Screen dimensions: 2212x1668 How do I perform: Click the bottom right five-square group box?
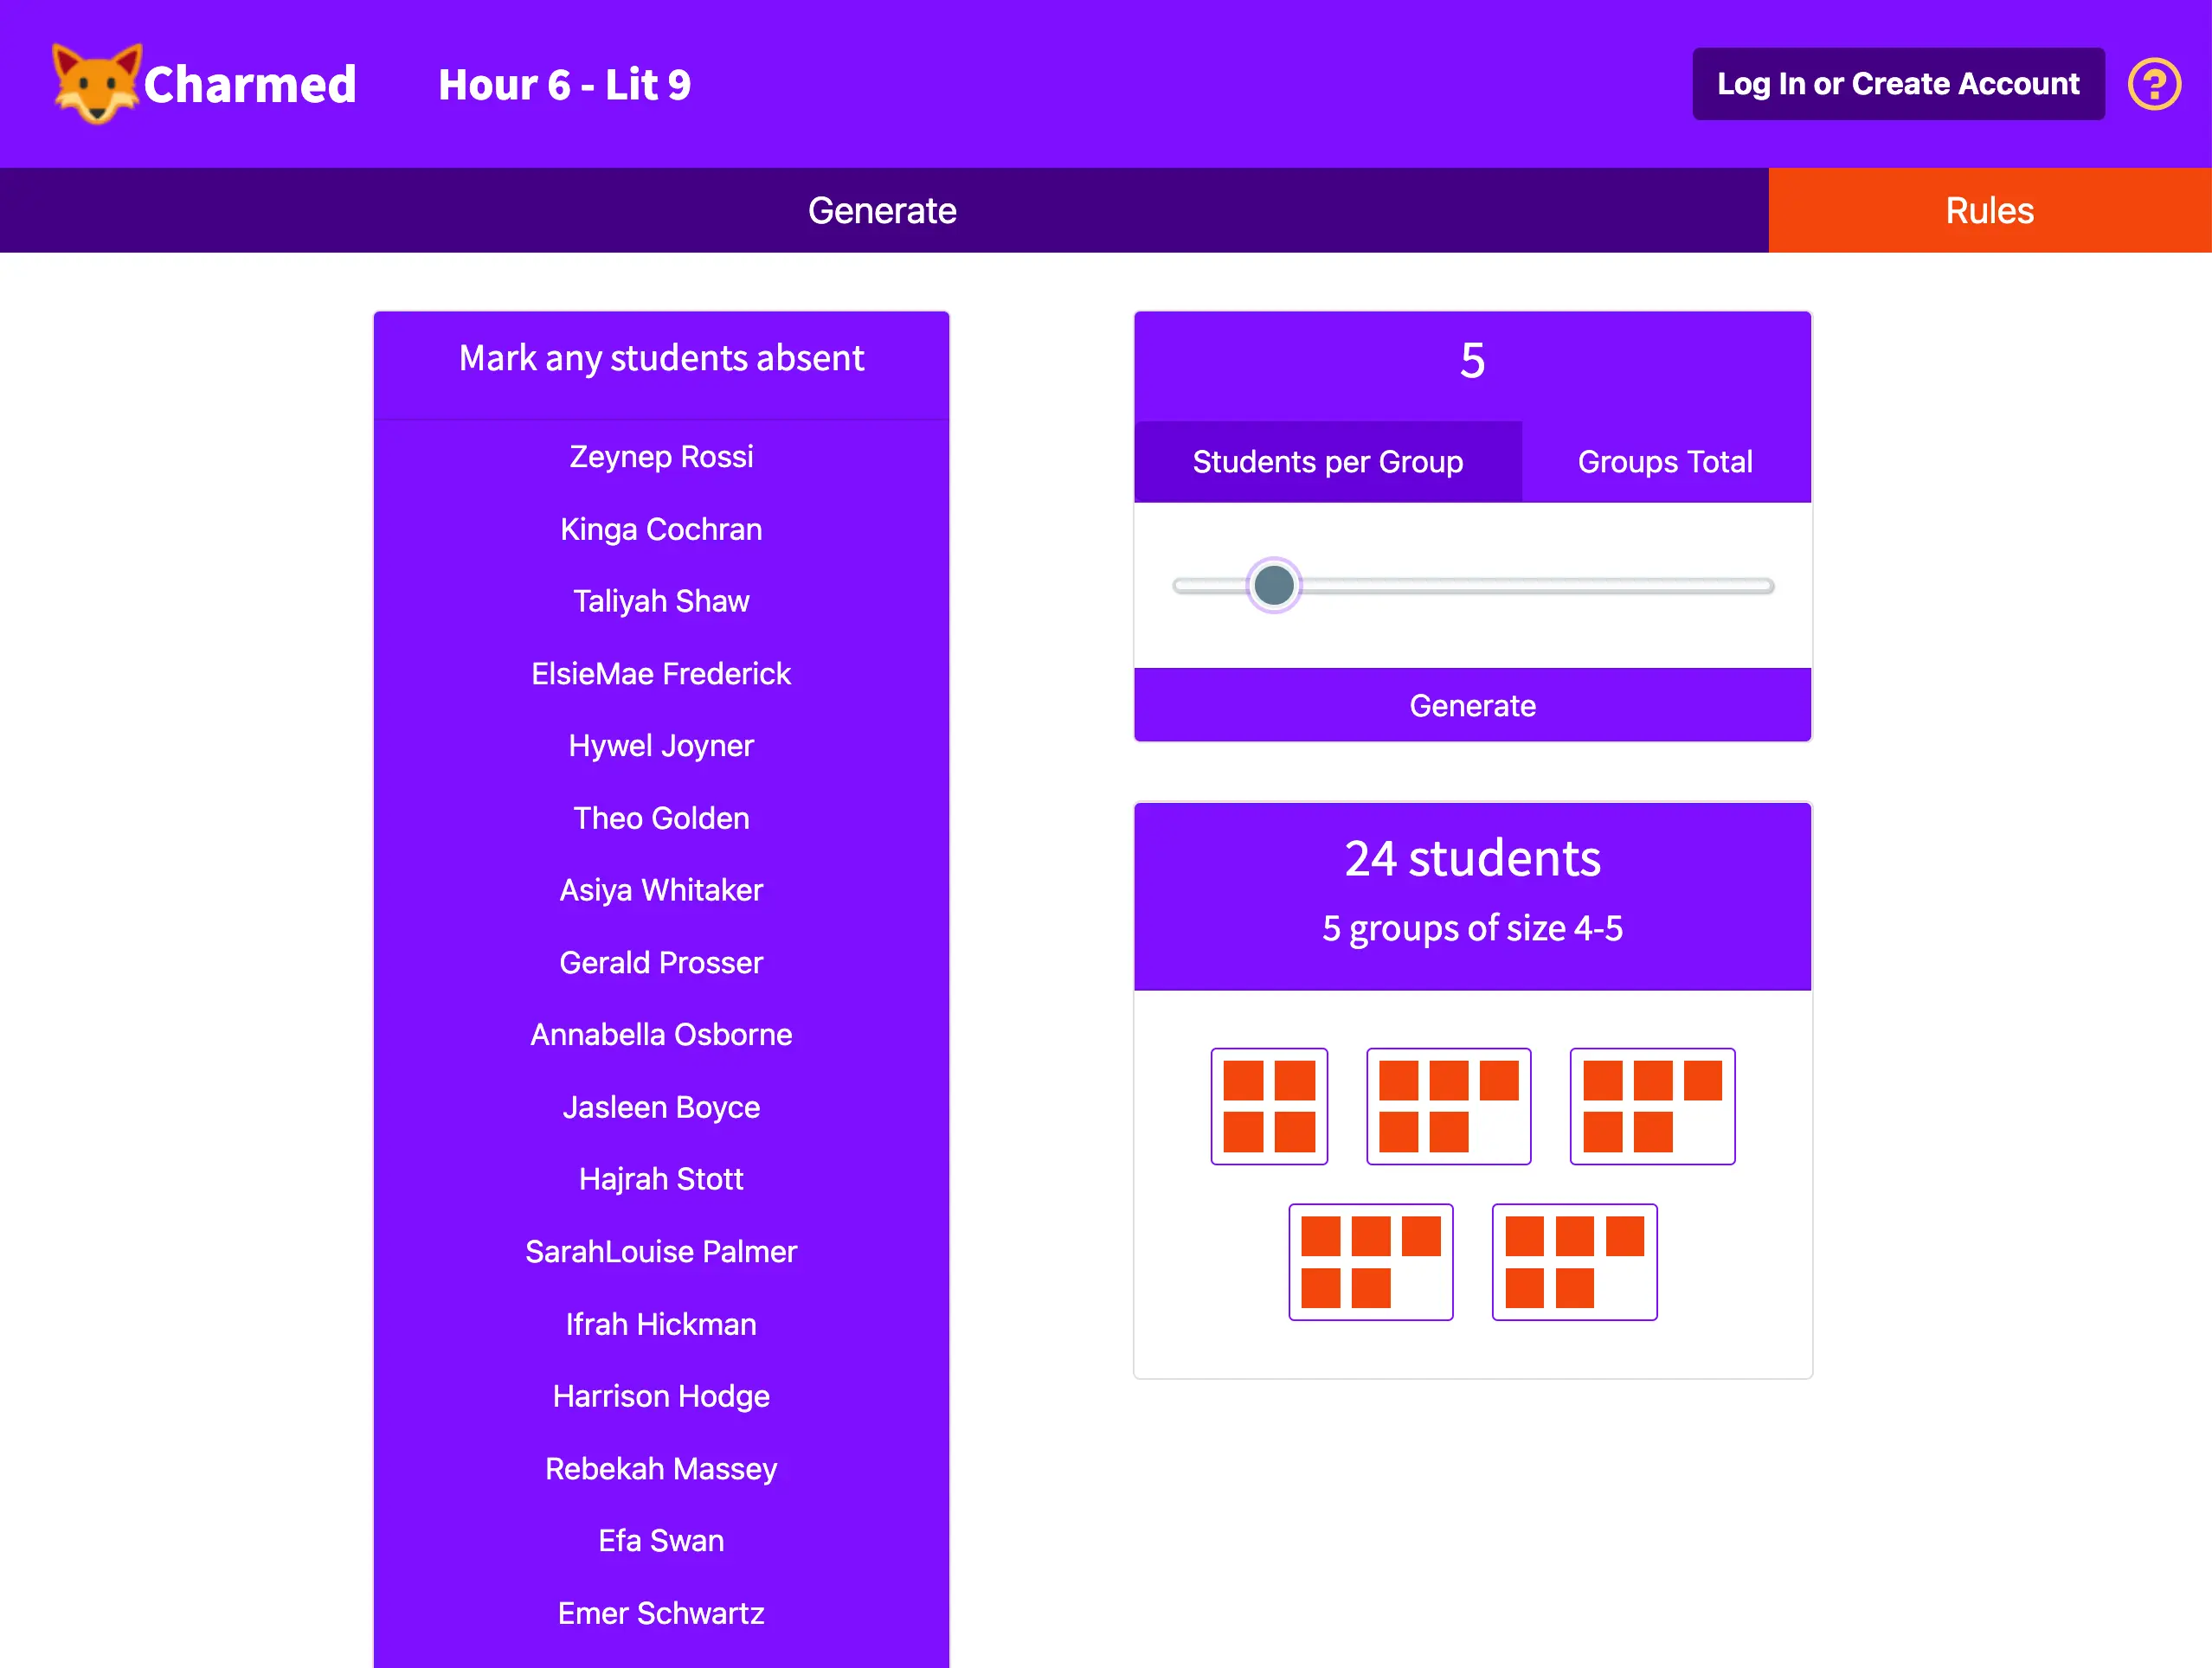tap(1573, 1261)
